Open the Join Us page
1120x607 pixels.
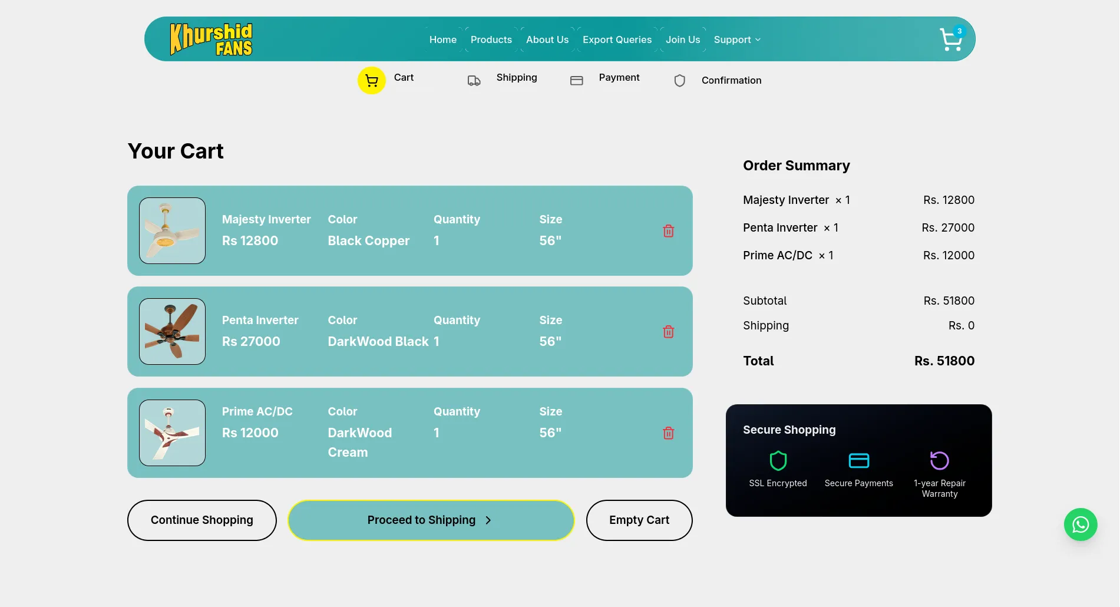[683, 39]
